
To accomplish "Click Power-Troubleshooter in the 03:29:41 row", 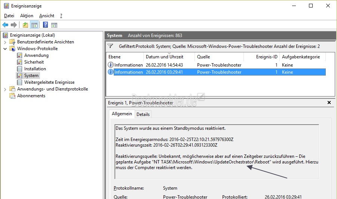I will click(x=219, y=72).
